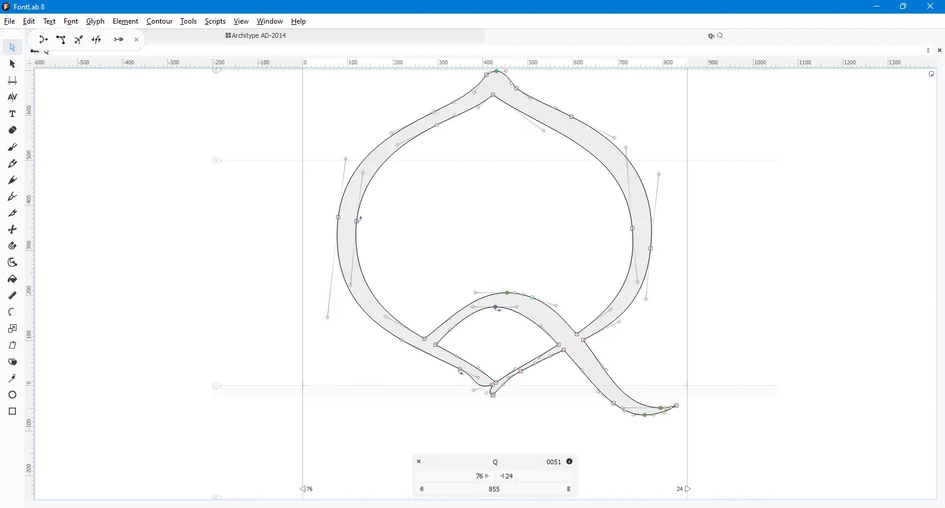Click the up-down arrows contour toolbar icon
945x508 pixels.
point(97,40)
